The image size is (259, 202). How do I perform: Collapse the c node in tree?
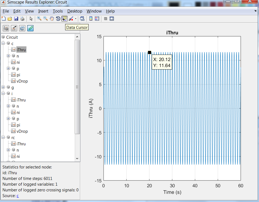coord(3,43)
